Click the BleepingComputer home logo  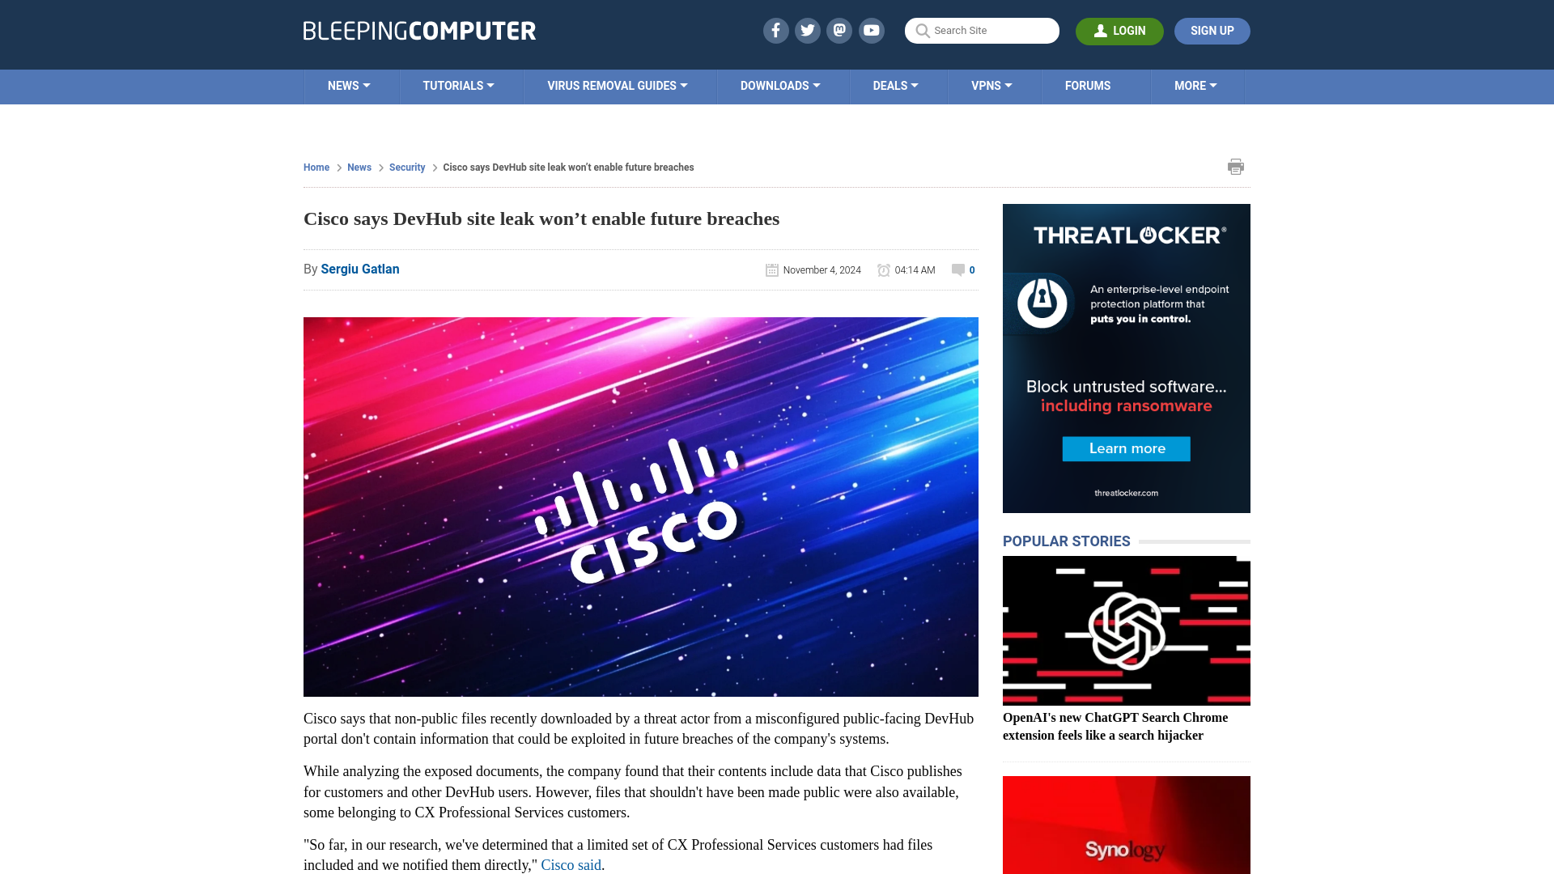pos(419,30)
